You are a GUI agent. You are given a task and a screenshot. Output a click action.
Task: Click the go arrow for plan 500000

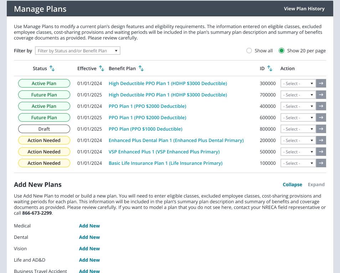click(x=321, y=152)
